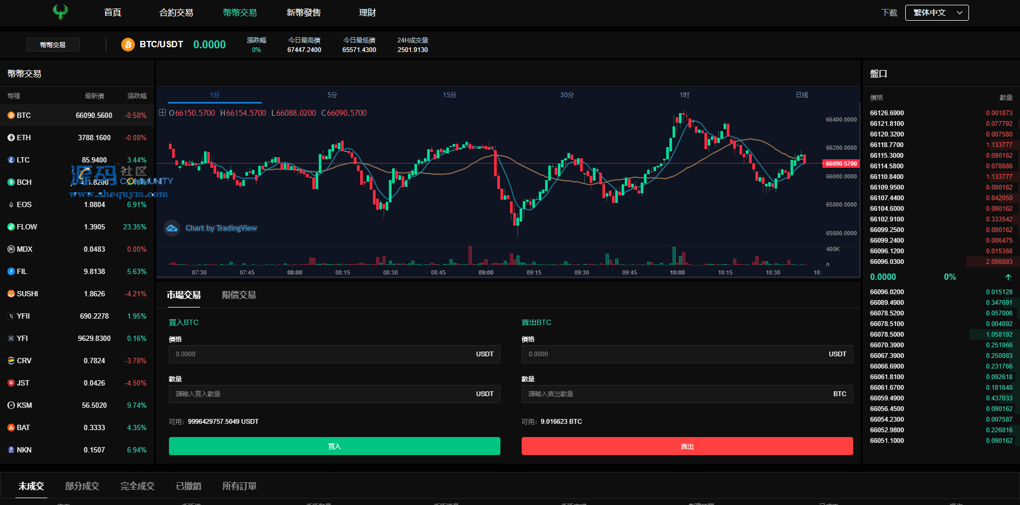Expand the chart OHLC legend plus box
This screenshot has width=1020, height=505.
coord(163,113)
